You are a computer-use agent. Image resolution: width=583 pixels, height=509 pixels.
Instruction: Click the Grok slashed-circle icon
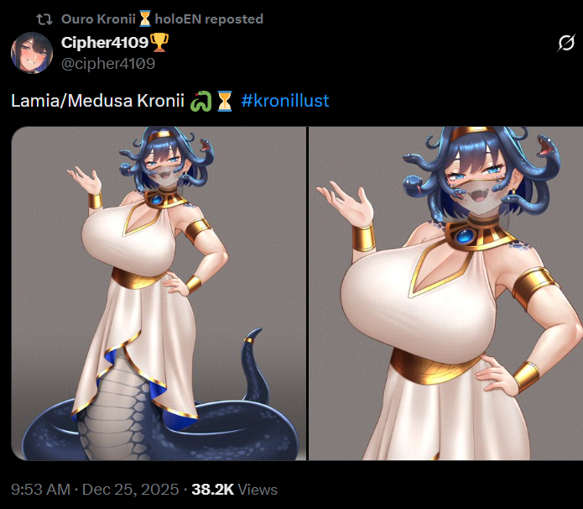point(566,43)
